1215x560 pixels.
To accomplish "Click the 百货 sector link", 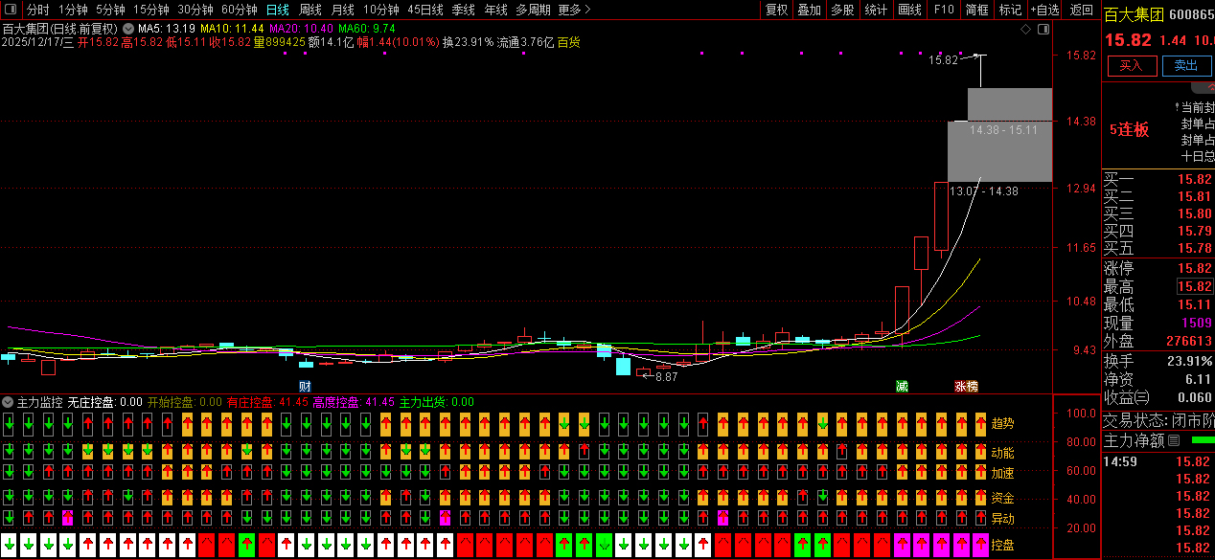I will point(568,42).
